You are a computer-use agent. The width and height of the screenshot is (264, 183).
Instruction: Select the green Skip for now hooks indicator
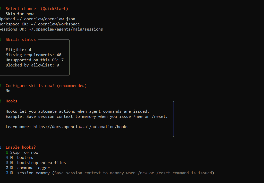pyautogui.click(x=7, y=152)
